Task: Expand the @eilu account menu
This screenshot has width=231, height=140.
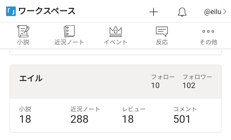Action: tap(213, 12)
